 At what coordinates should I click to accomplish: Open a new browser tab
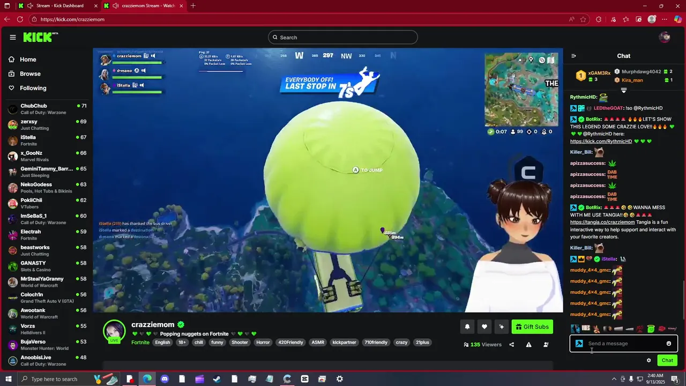[x=193, y=6]
